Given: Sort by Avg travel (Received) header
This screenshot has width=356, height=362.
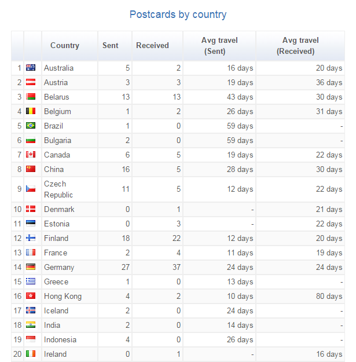Looking at the screenshot, I should click(300, 46).
